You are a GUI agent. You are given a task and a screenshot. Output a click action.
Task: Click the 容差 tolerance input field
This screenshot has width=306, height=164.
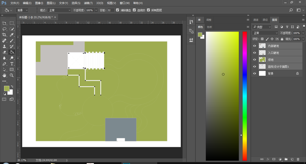(110, 10)
